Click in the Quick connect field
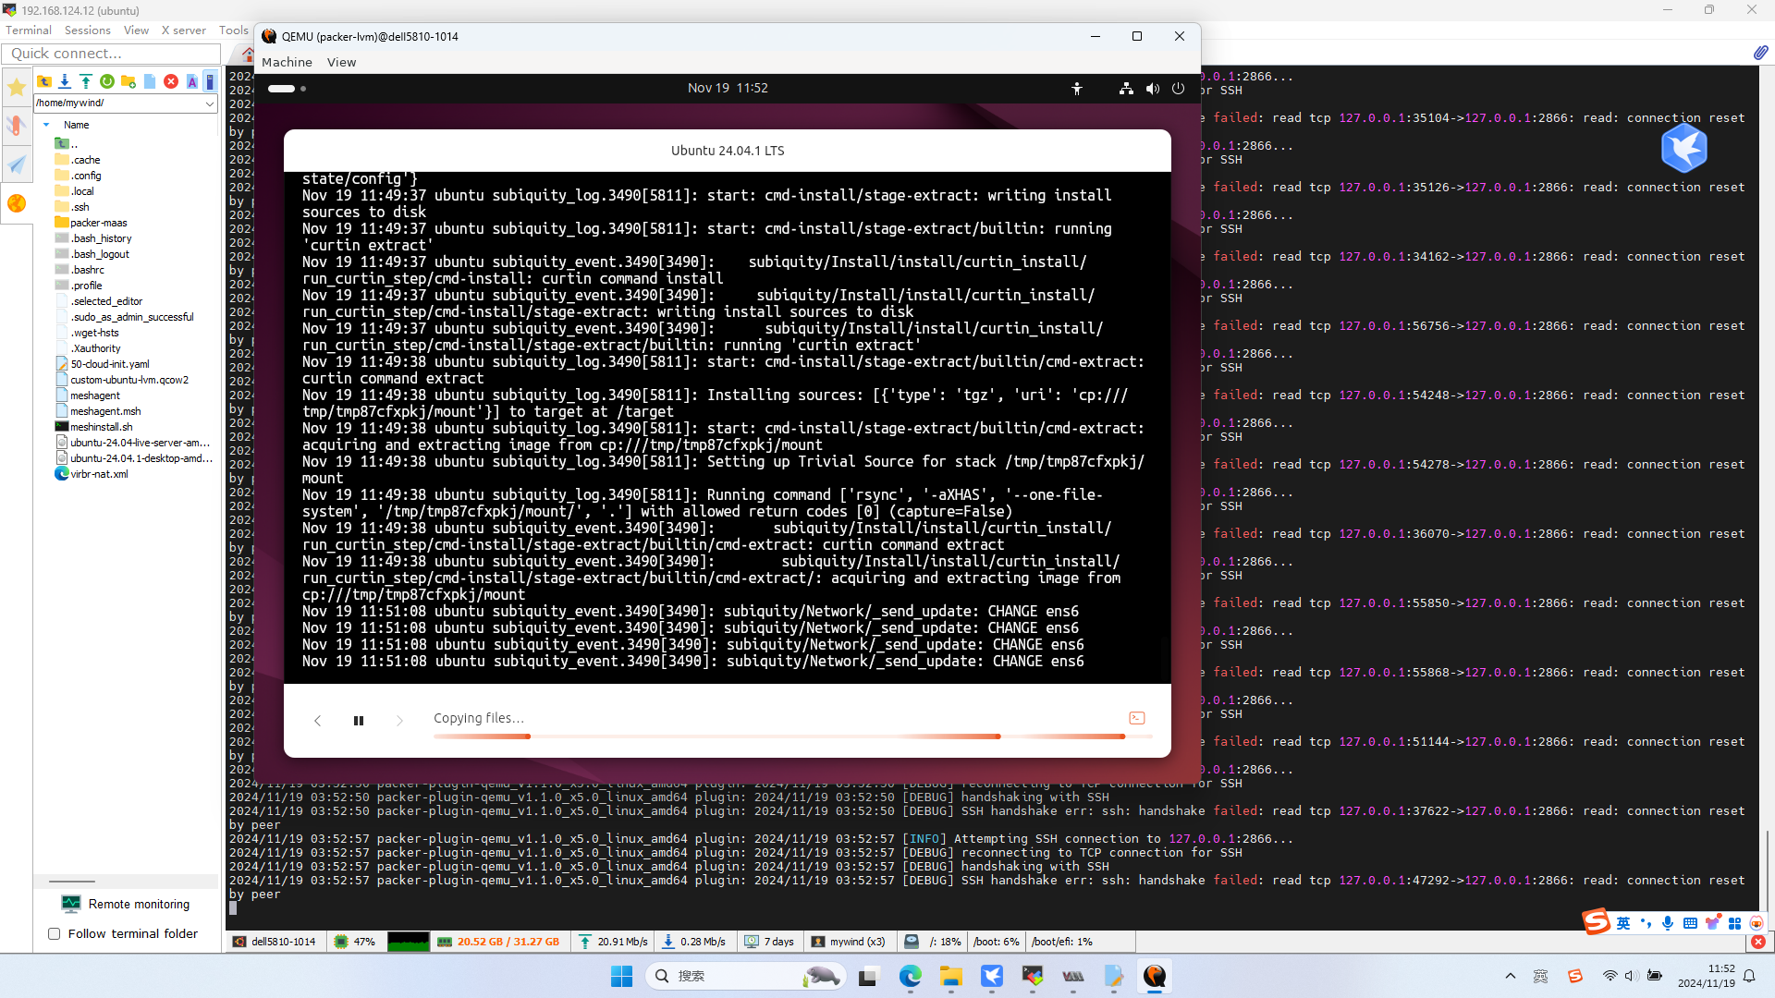This screenshot has height=998, width=1775. click(x=112, y=54)
